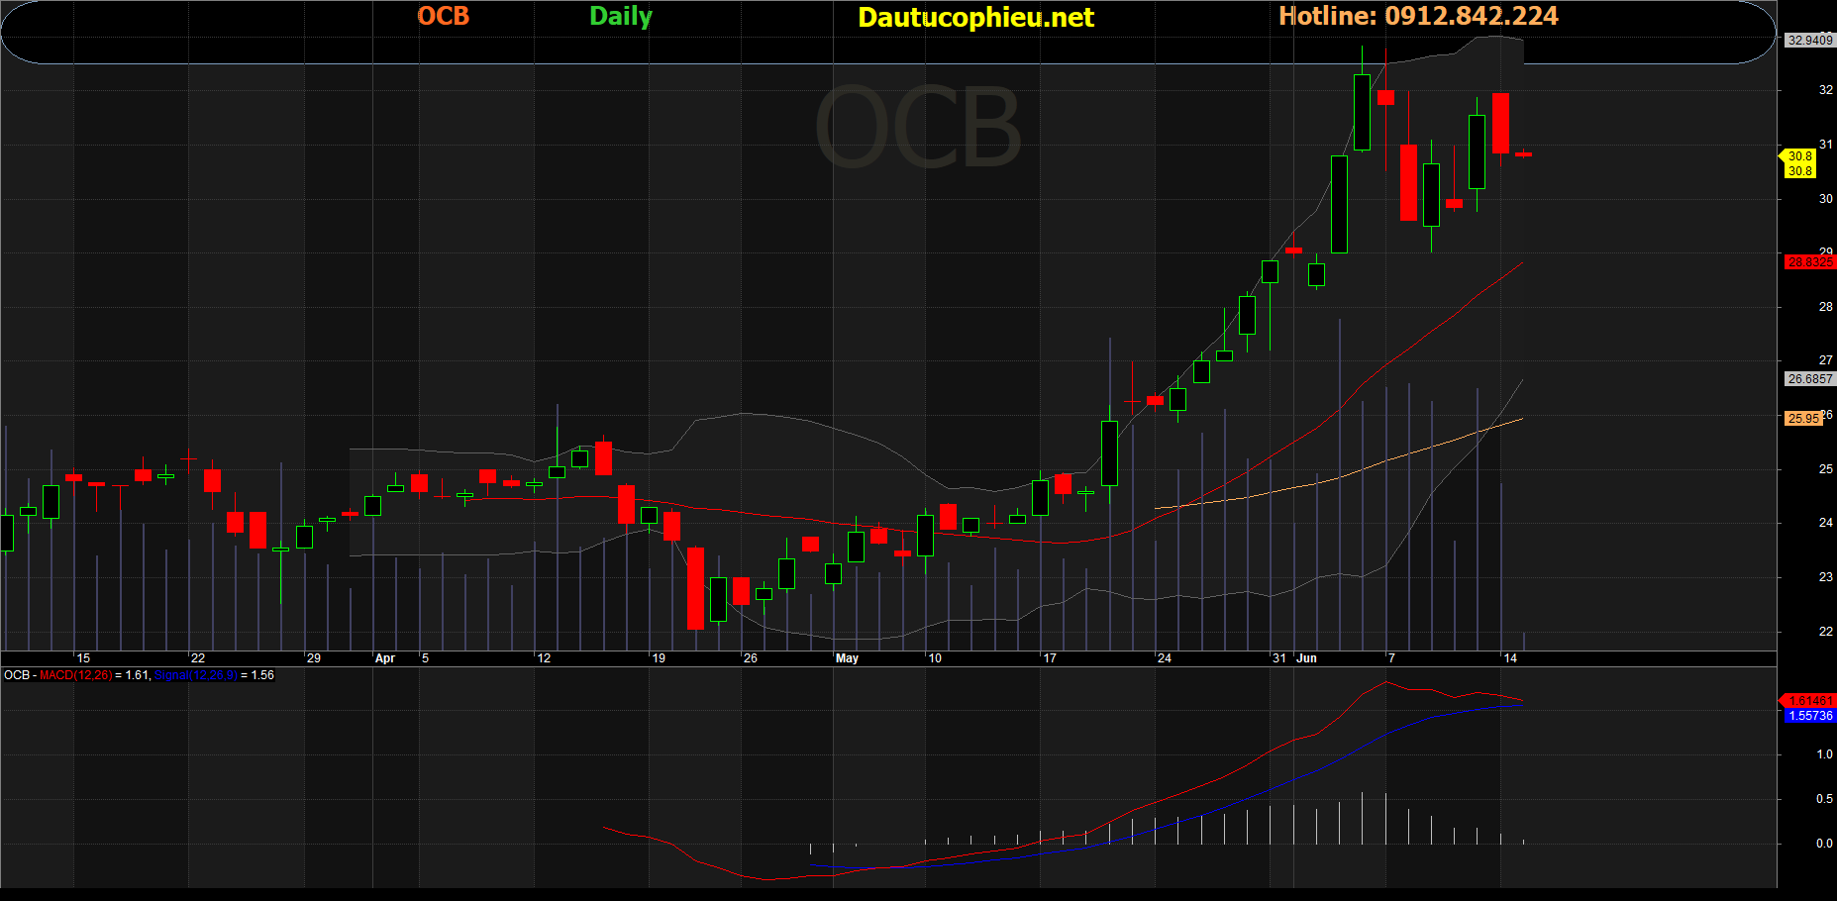
Task: Click the 27 price axis value
Action: (1825, 360)
